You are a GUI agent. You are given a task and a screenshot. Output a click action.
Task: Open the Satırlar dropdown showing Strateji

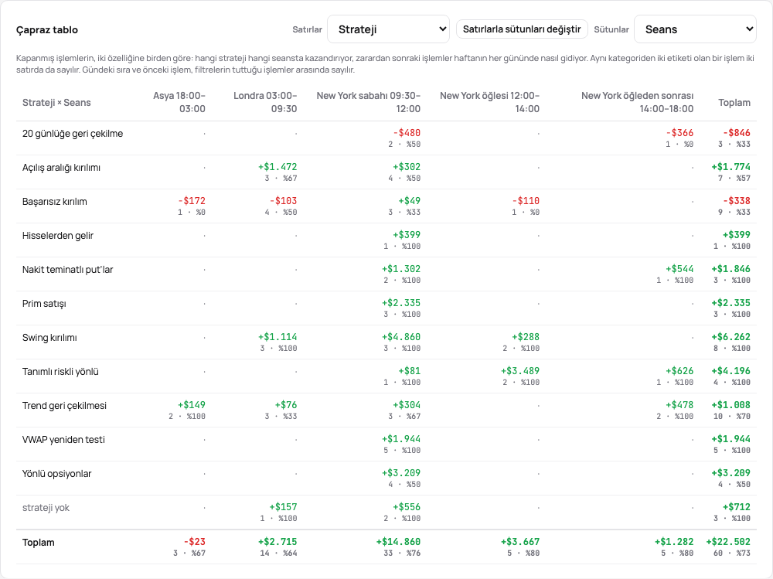point(389,29)
